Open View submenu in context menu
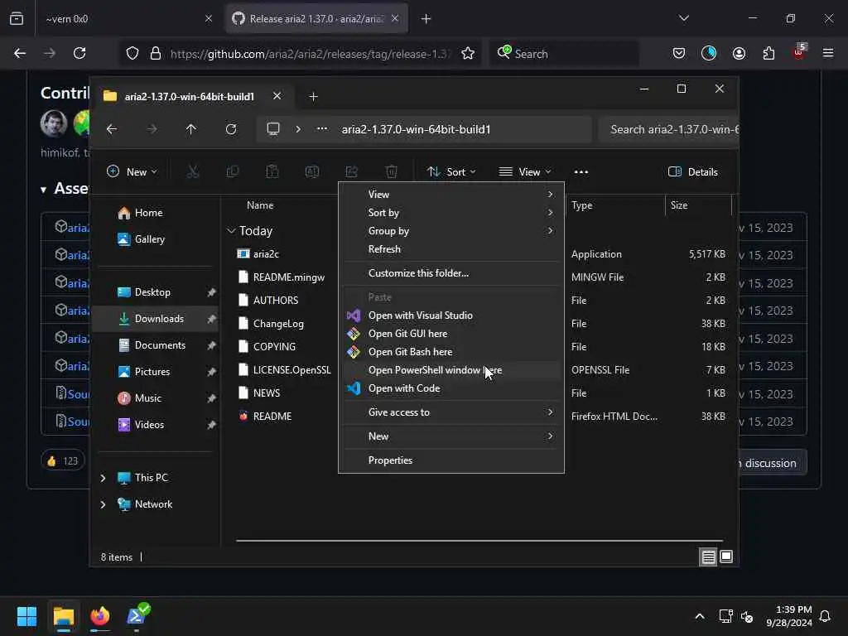The height and width of the screenshot is (636, 848). (x=451, y=194)
